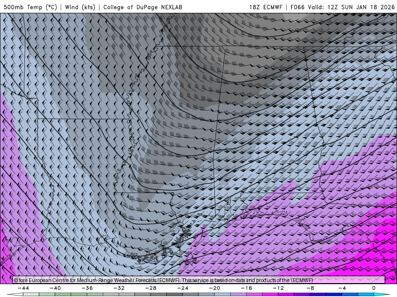This screenshot has width=397, height=297.
Task: Click the -44 colorbar label
Action: [x=23, y=288]
